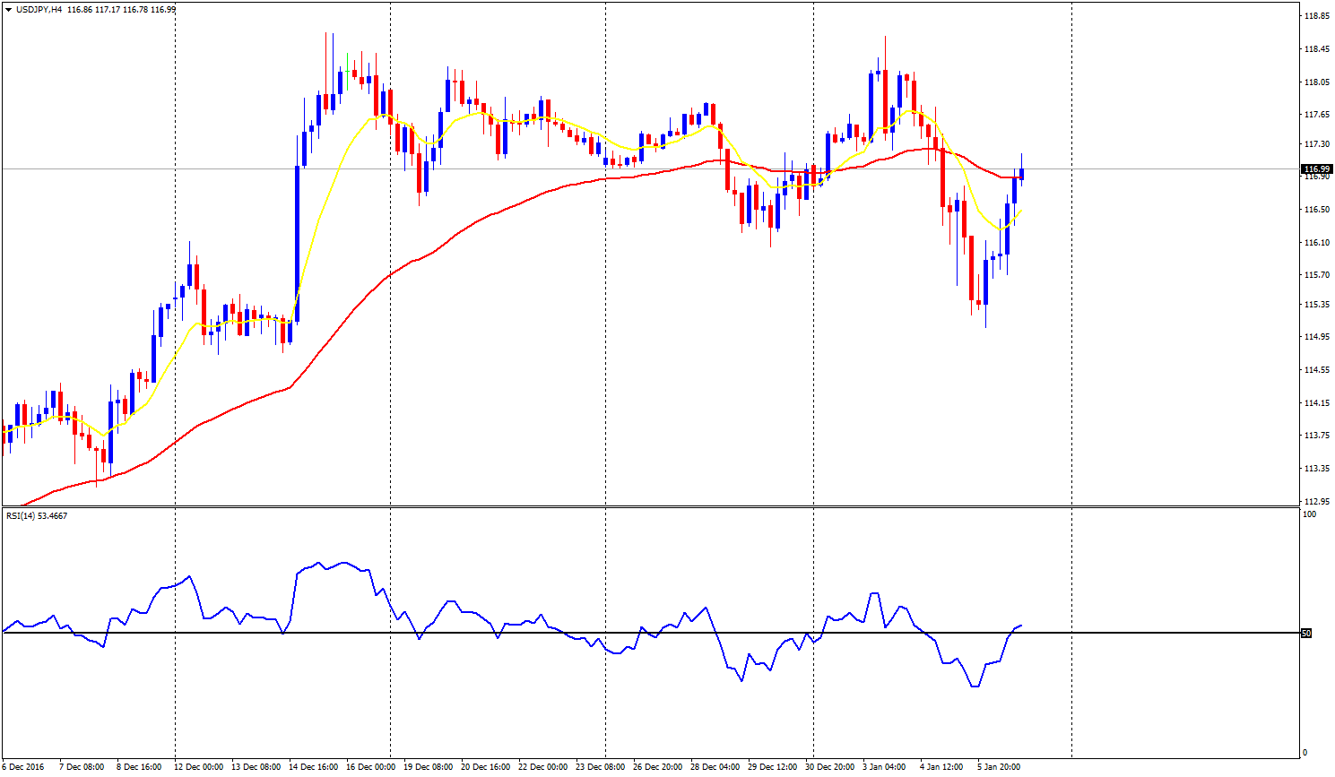Viewport: 1335px width, 777px height.
Task: Click price axis label 112.95
Action: point(1316,502)
